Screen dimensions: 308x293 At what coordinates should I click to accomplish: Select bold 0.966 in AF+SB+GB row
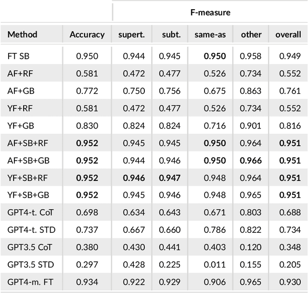(251, 160)
